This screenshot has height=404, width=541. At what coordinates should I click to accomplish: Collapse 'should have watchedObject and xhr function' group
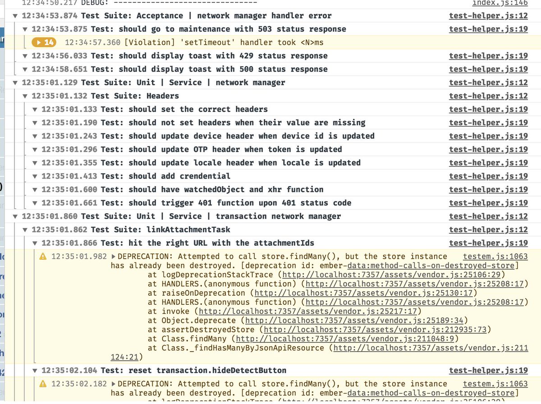pyautogui.click(x=36, y=190)
